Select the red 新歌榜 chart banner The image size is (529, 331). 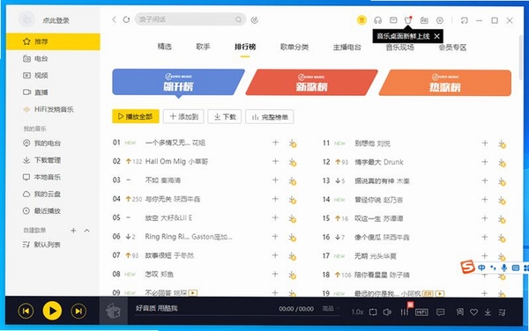click(x=312, y=83)
